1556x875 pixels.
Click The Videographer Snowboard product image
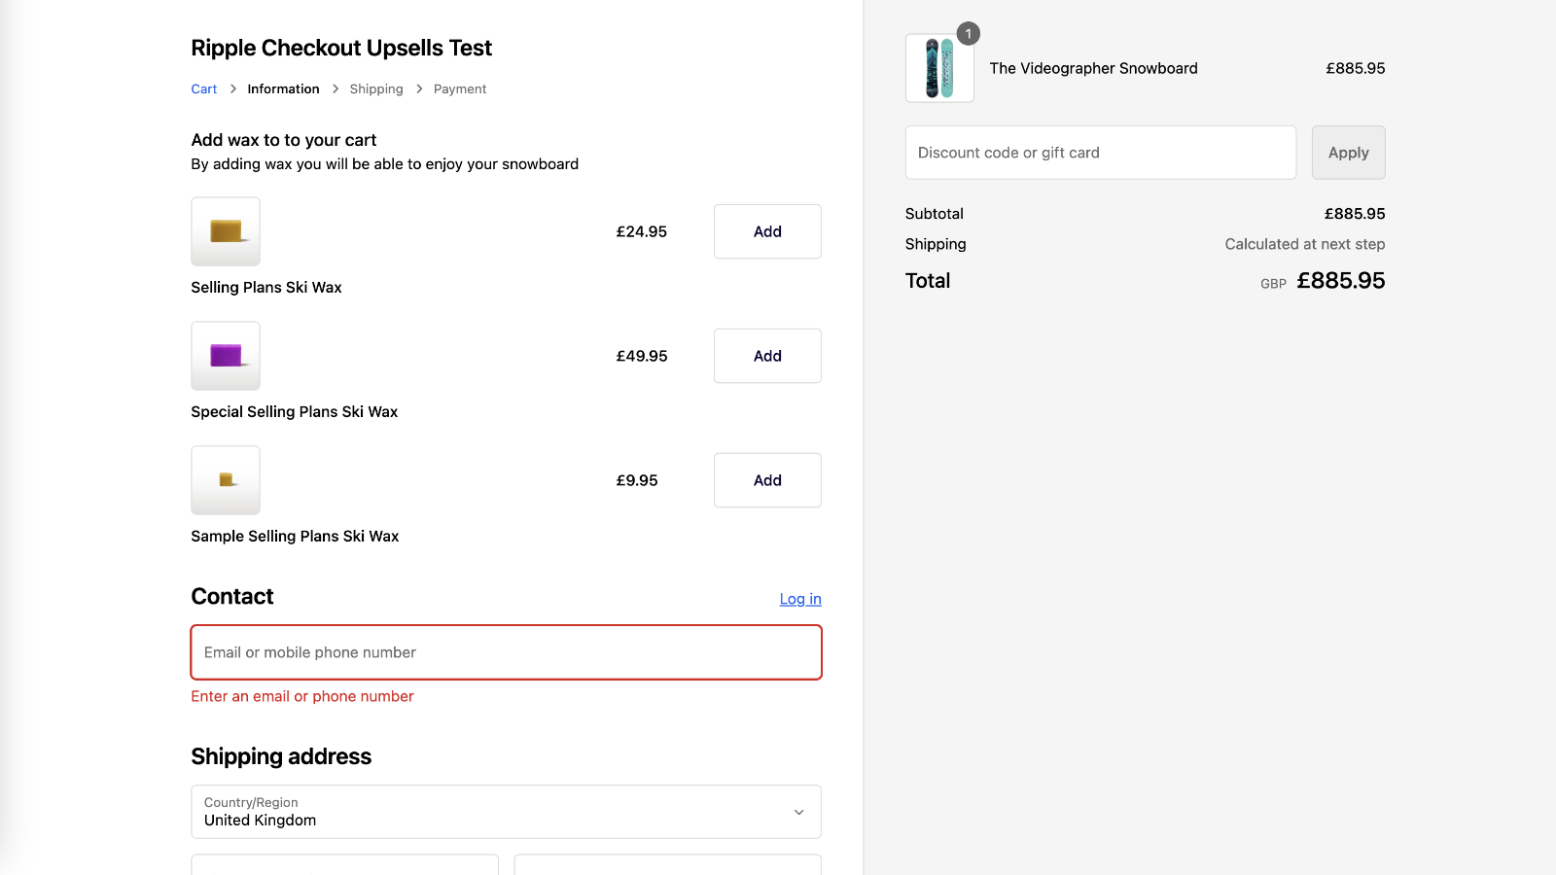click(x=938, y=68)
